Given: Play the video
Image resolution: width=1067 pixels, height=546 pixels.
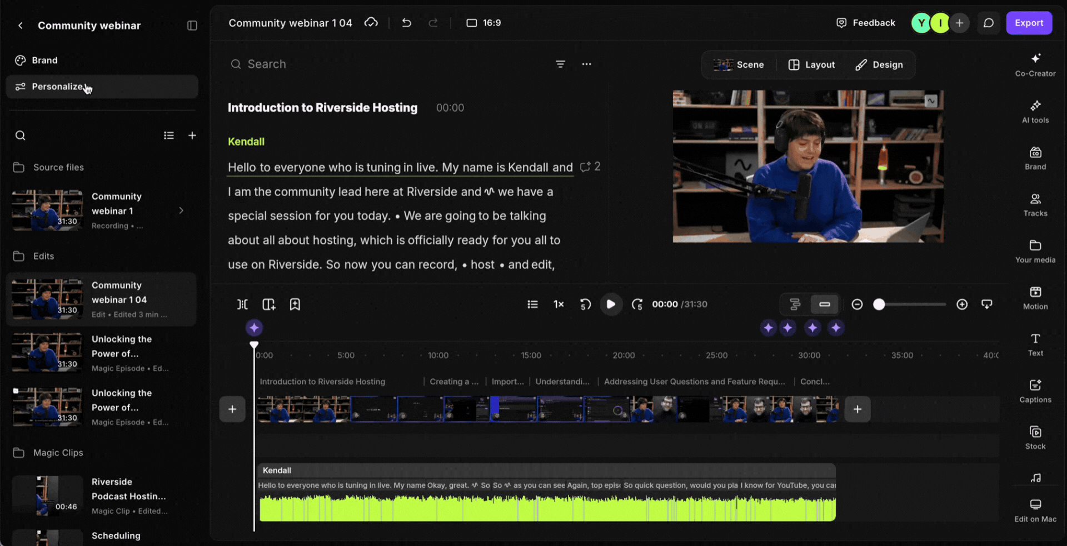Looking at the screenshot, I should click(x=611, y=304).
